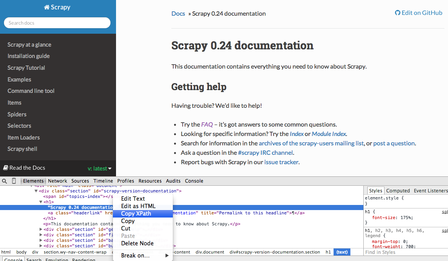Open the FAQ link
The width and height of the screenshot is (448, 261).
coord(207,125)
